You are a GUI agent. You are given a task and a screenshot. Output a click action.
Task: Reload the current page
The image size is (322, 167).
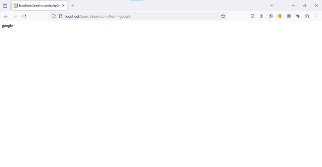click(x=24, y=16)
